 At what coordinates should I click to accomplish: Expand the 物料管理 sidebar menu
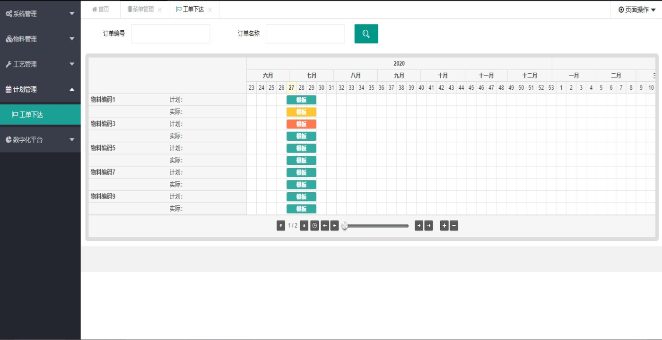(x=40, y=39)
